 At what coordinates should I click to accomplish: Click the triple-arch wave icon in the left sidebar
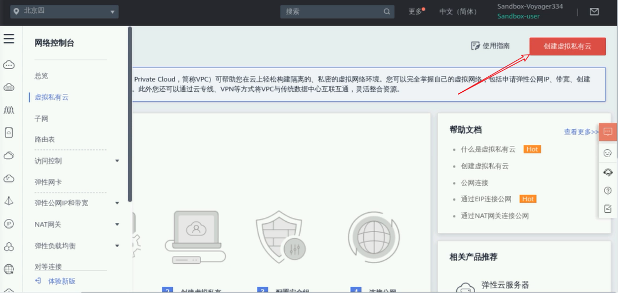[x=9, y=110]
